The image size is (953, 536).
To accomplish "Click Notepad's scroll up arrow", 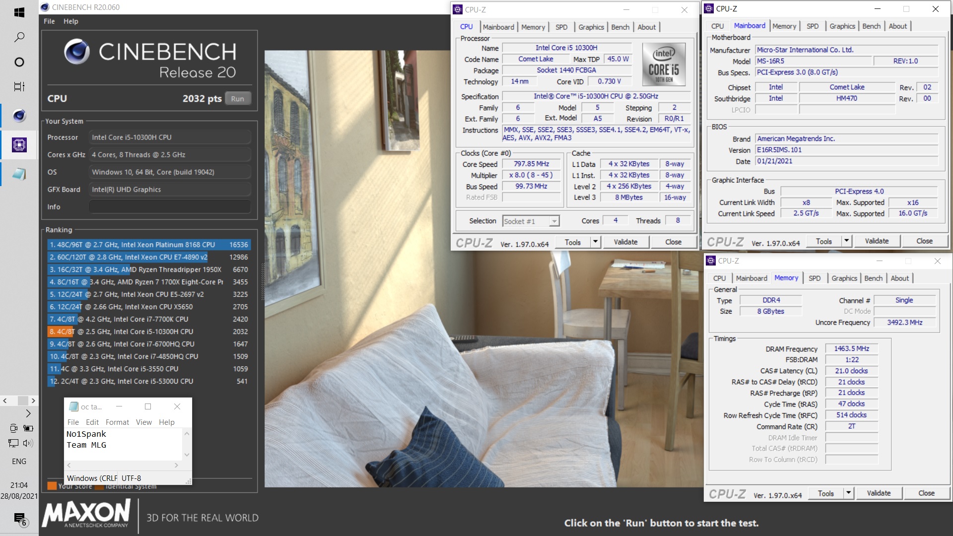I will [x=187, y=433].
